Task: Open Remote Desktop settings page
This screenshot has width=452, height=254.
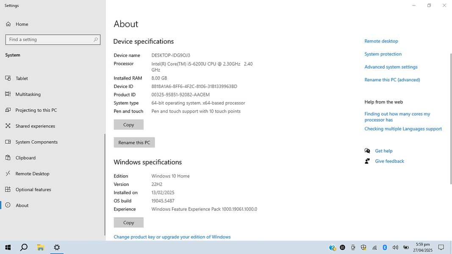Action: (28, 174)
